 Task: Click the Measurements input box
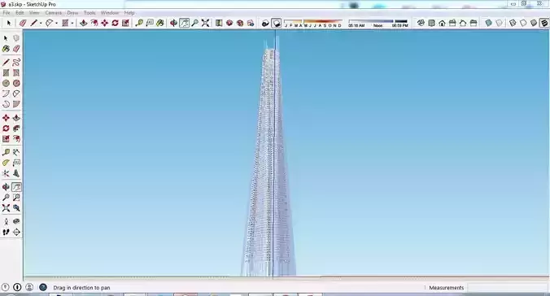click(507, 288)
